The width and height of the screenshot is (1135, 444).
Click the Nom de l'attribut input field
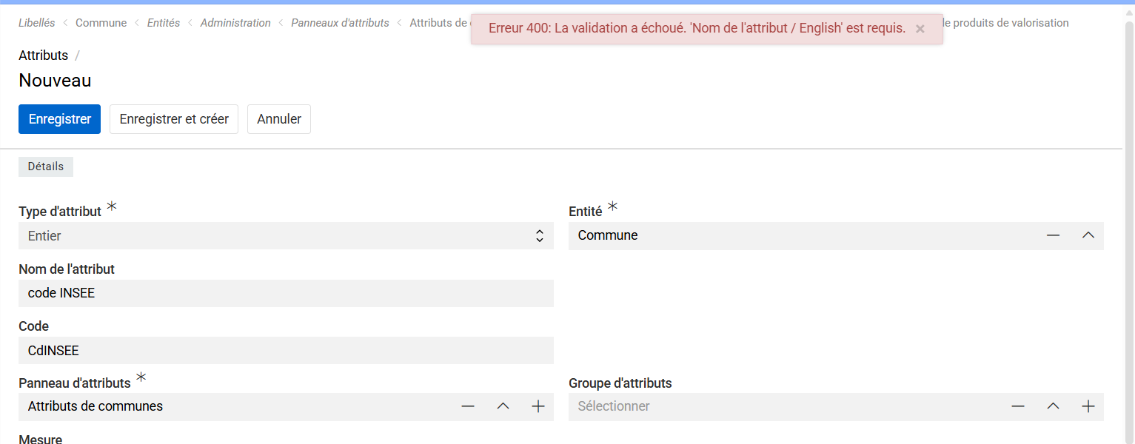pyautogui.click(x=286, y=293)
